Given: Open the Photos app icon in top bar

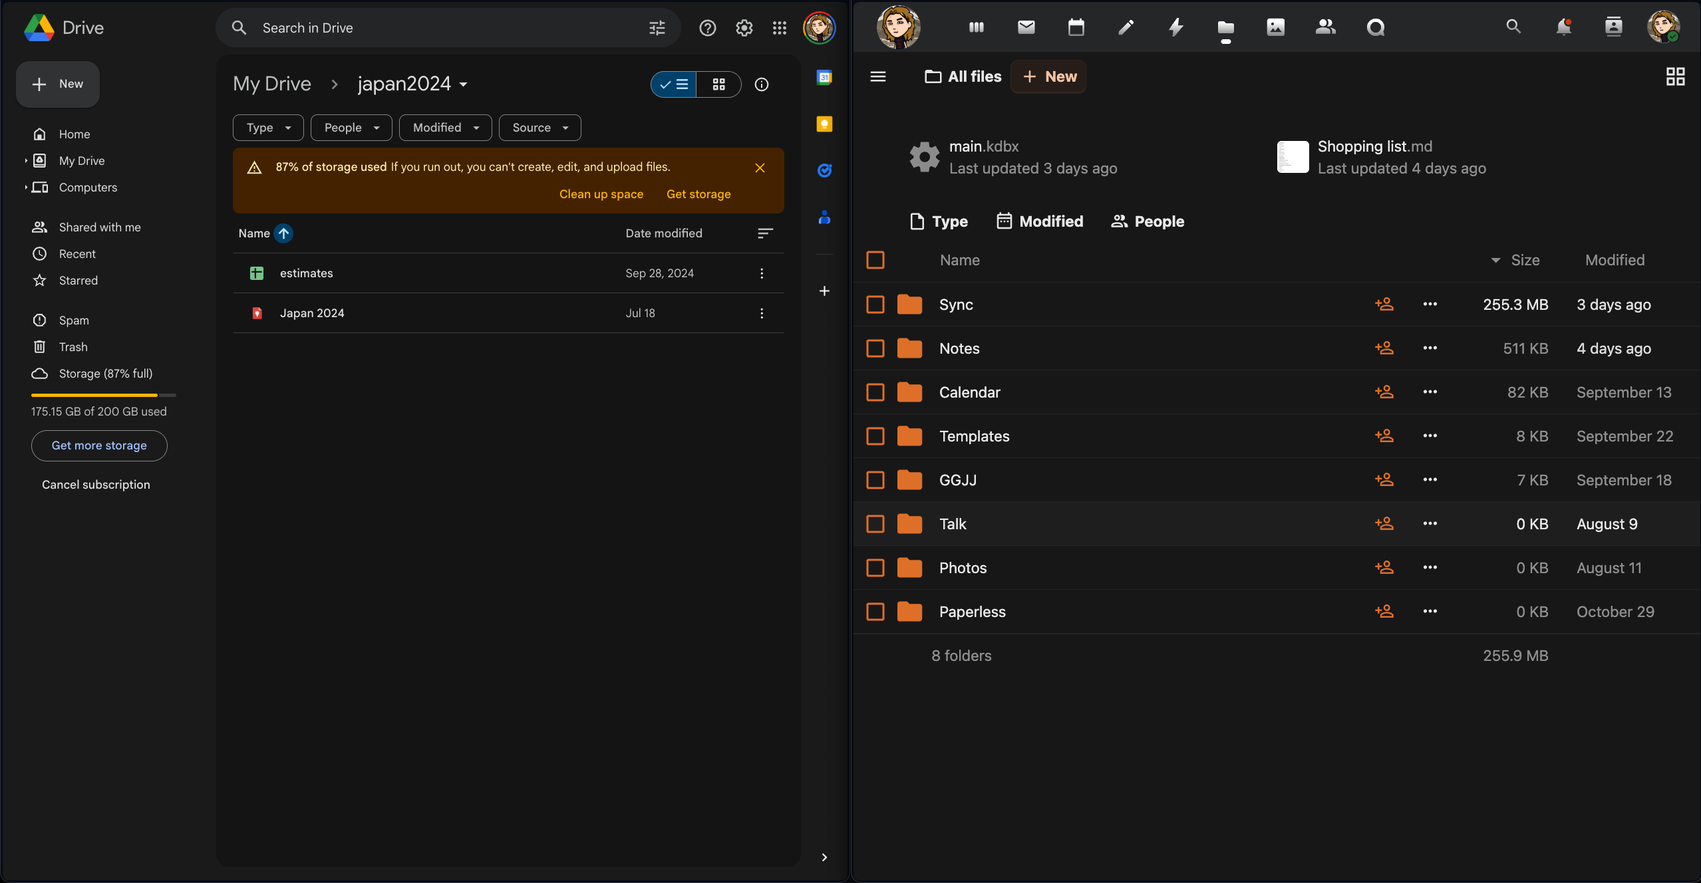Looking at the screenshot, I should pos(1275,27).
